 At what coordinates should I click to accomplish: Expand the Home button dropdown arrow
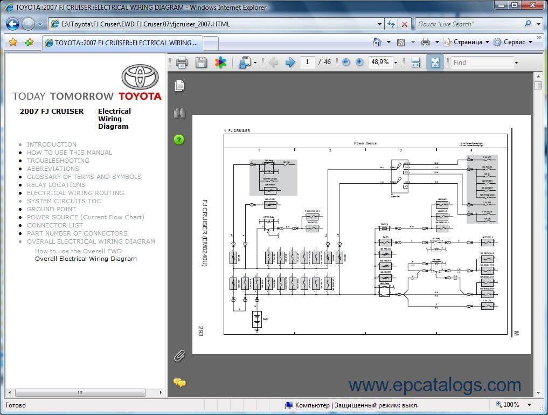pyautogui.click(x=389, y=42)
